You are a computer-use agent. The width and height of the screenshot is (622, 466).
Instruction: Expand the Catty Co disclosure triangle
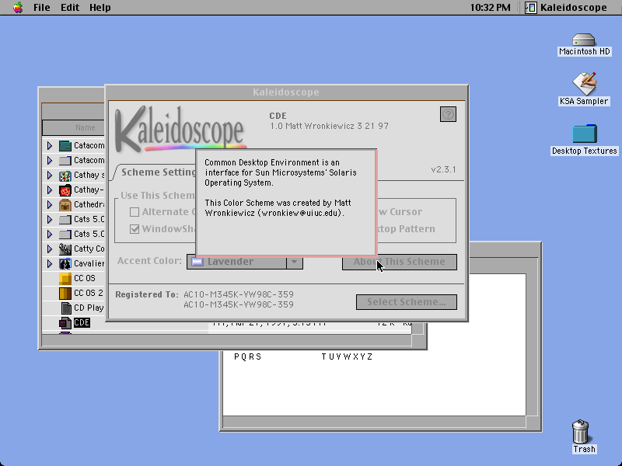(50, 249)
